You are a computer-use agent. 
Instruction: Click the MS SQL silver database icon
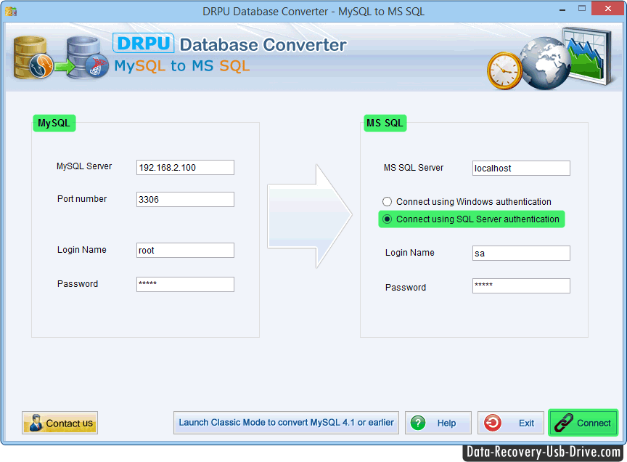click(88, 57)
